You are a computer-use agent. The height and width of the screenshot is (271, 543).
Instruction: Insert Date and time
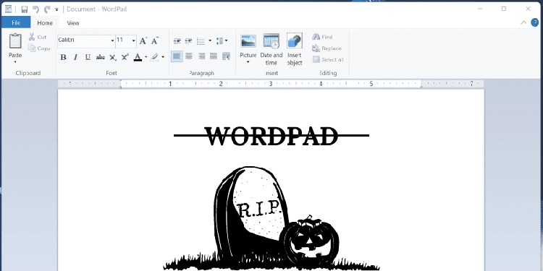271,49
